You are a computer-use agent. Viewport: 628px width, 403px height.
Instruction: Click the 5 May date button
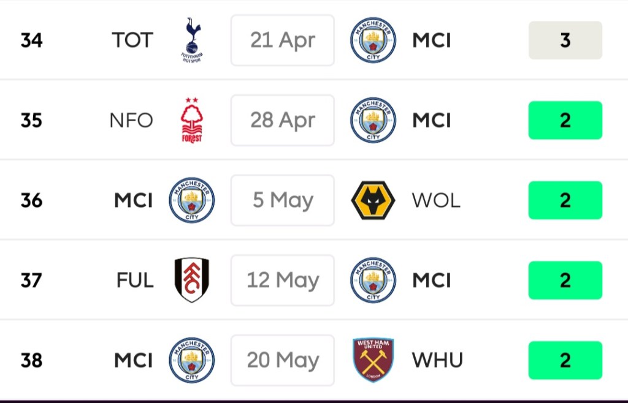tap(282, 200)
